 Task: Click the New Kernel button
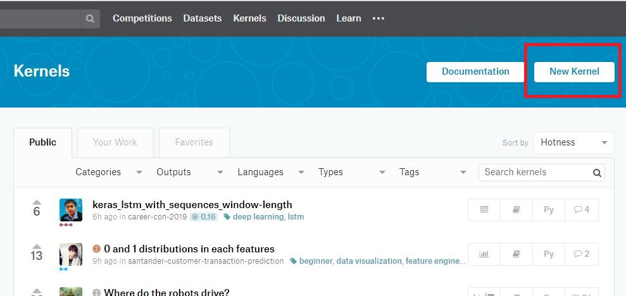click(574, 72)
